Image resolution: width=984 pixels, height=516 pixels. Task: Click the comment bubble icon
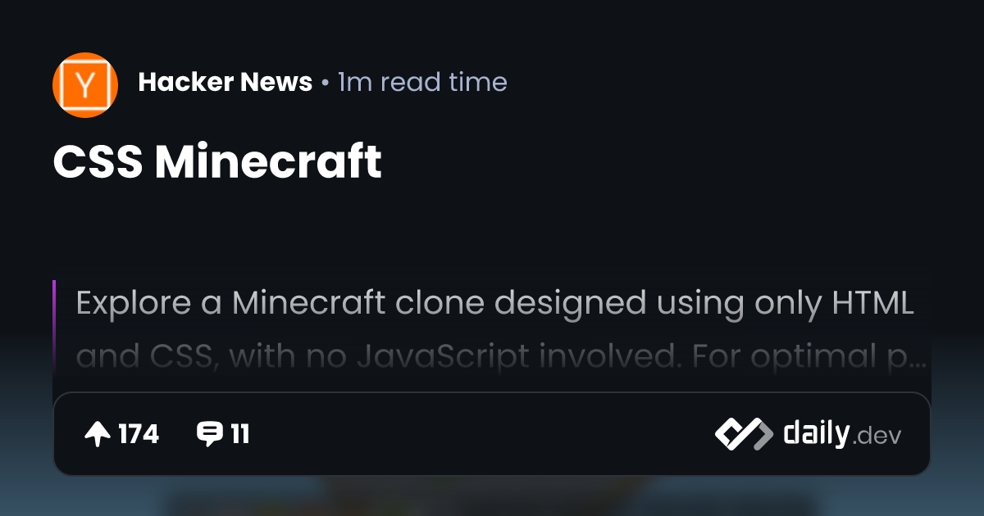click(x=210, y=434)
